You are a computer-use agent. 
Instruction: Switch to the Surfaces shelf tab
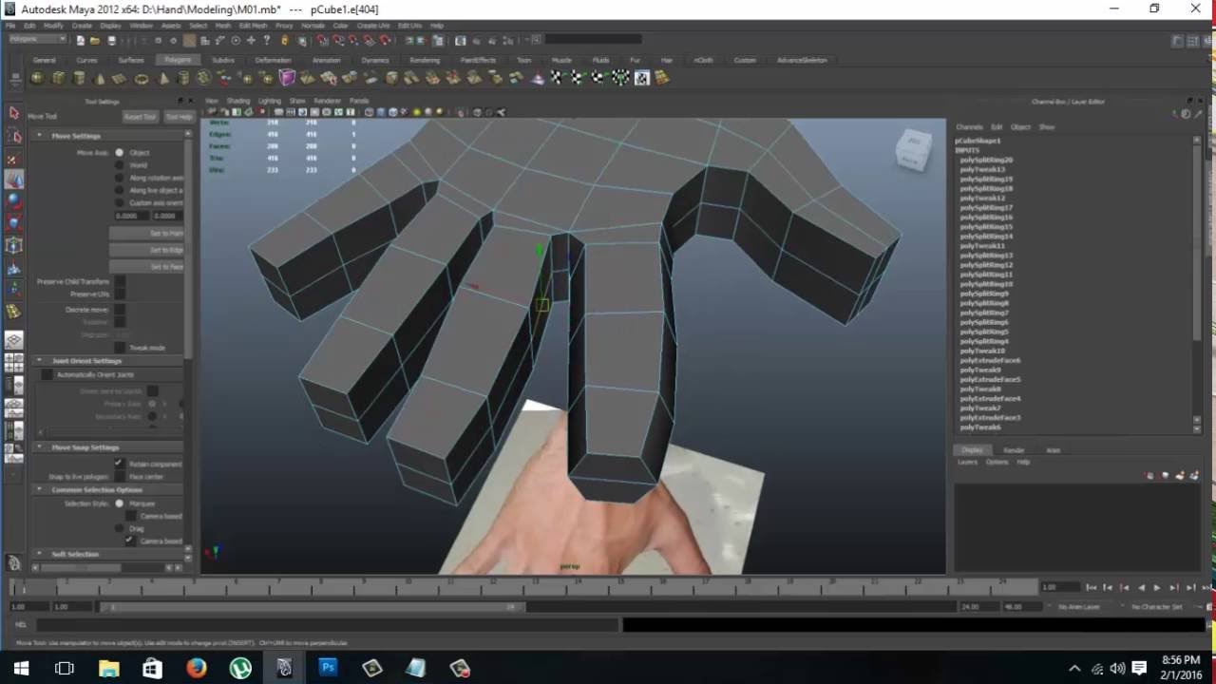131,60
